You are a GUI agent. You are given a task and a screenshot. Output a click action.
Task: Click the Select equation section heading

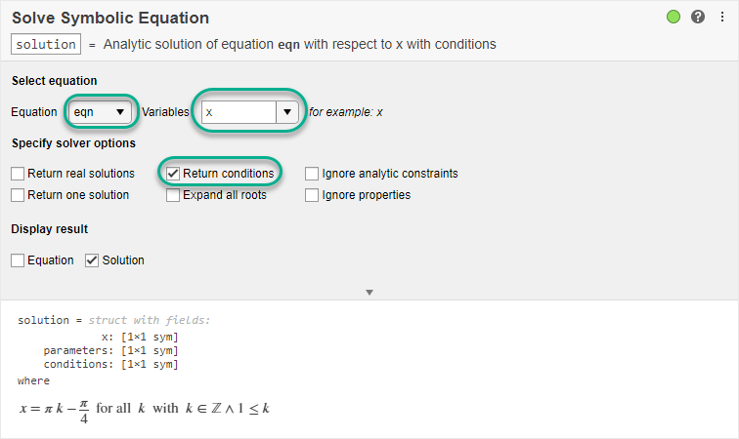[55, 80]
